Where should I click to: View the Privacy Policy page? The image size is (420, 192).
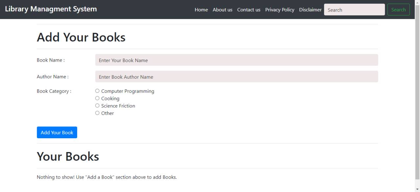(x=280, y=10)
